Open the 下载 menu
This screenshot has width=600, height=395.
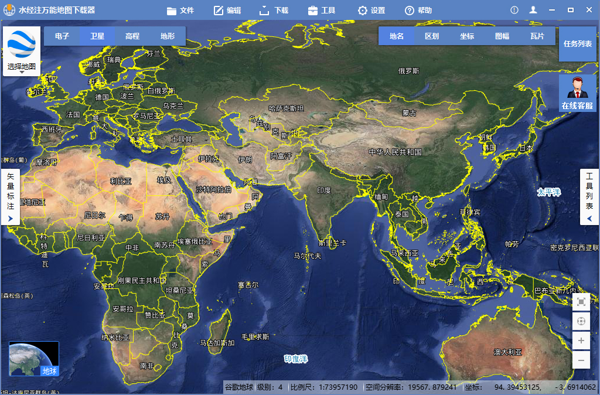[x=274, y=11]
